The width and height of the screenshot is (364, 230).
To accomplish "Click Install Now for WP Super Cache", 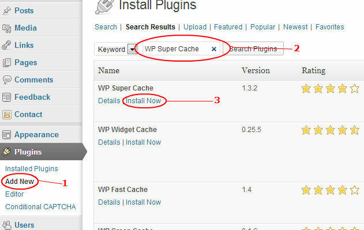I will (x=143, y=101).
